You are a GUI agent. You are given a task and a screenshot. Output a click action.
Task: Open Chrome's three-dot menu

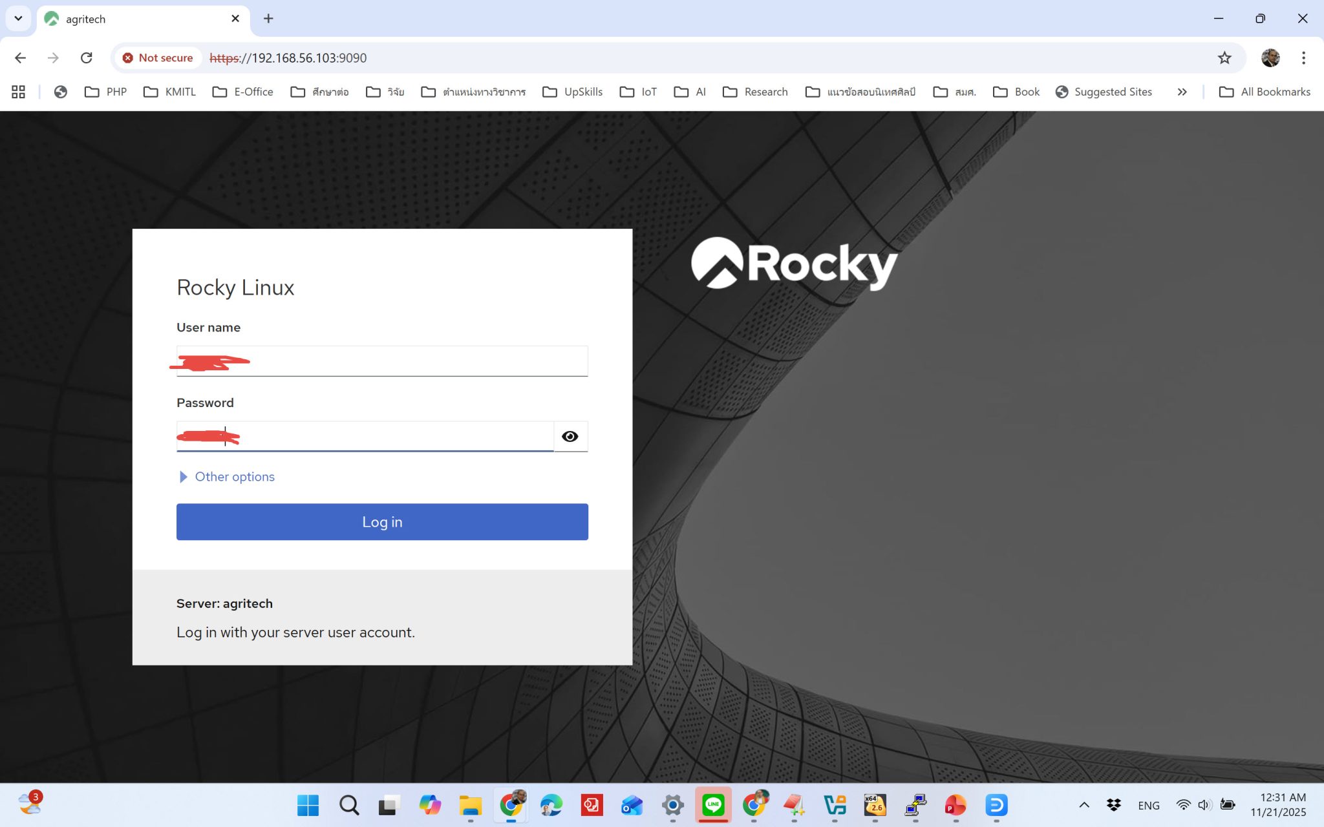pos(1303,58)
